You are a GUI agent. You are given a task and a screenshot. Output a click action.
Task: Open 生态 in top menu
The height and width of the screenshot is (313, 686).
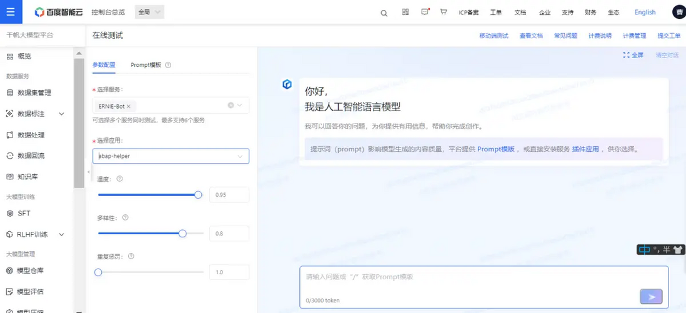(x=614, y=12)
